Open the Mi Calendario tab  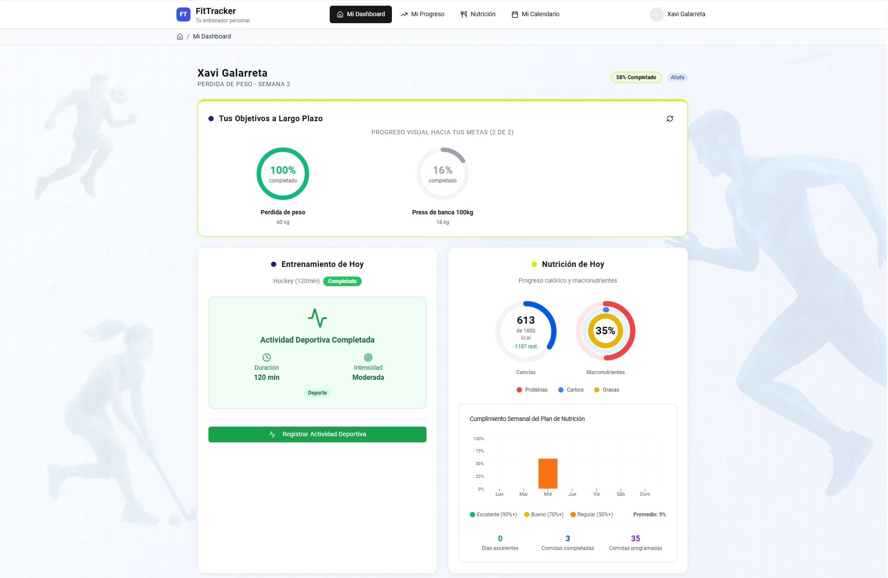[x=536, y=14]
